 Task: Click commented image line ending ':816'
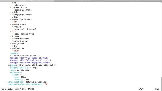click(x=29, y=58)
